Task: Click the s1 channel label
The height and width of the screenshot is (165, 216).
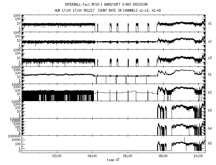Action: point(210,23)
